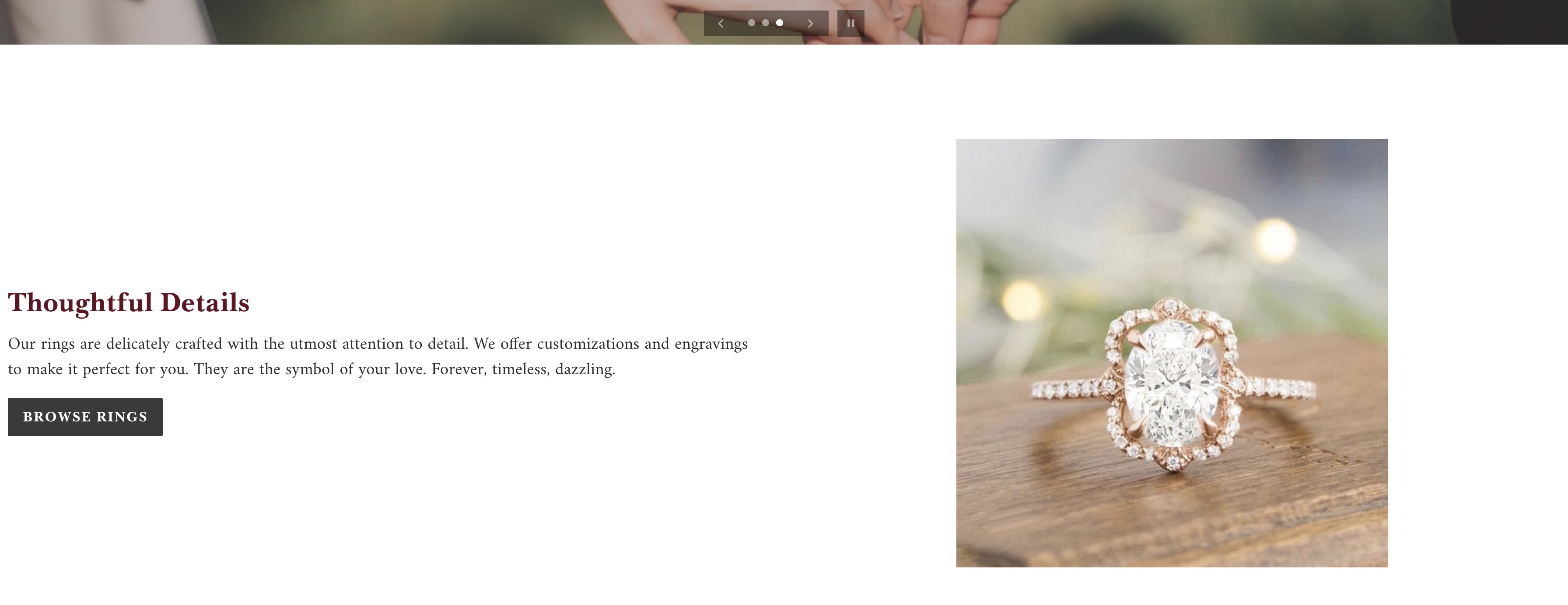
Task: Open the Browse Rings button
Action: pos(85,417)
